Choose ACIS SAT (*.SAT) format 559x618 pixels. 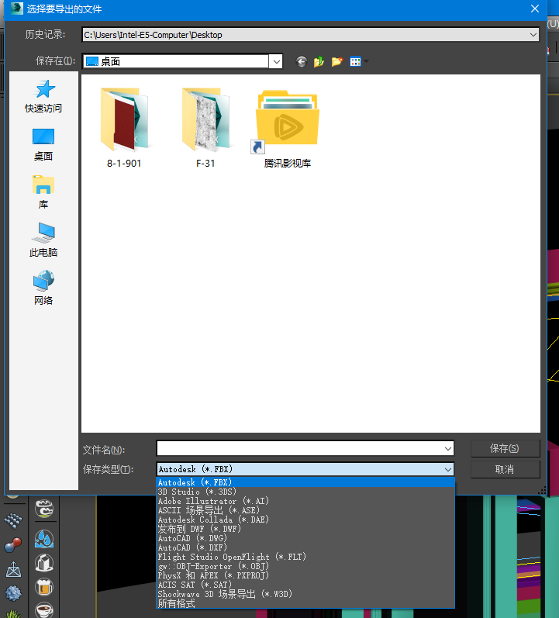click(x=305, y=585)
